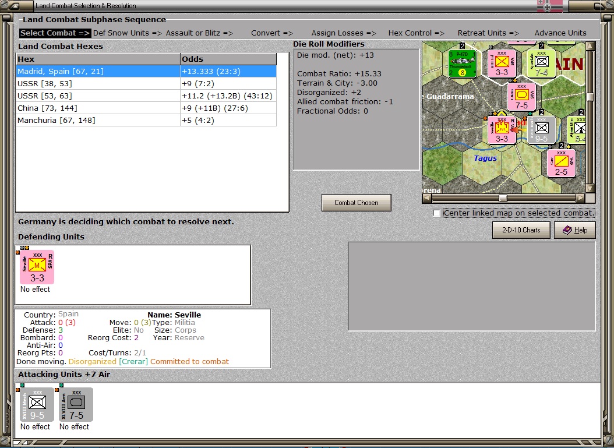This screenshot has width=614, height=448.
Task: Select the Convert subphase step
Action: (272, 33)
